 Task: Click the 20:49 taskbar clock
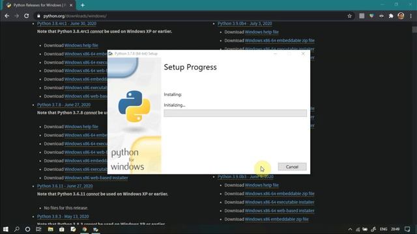pos(395,229)
